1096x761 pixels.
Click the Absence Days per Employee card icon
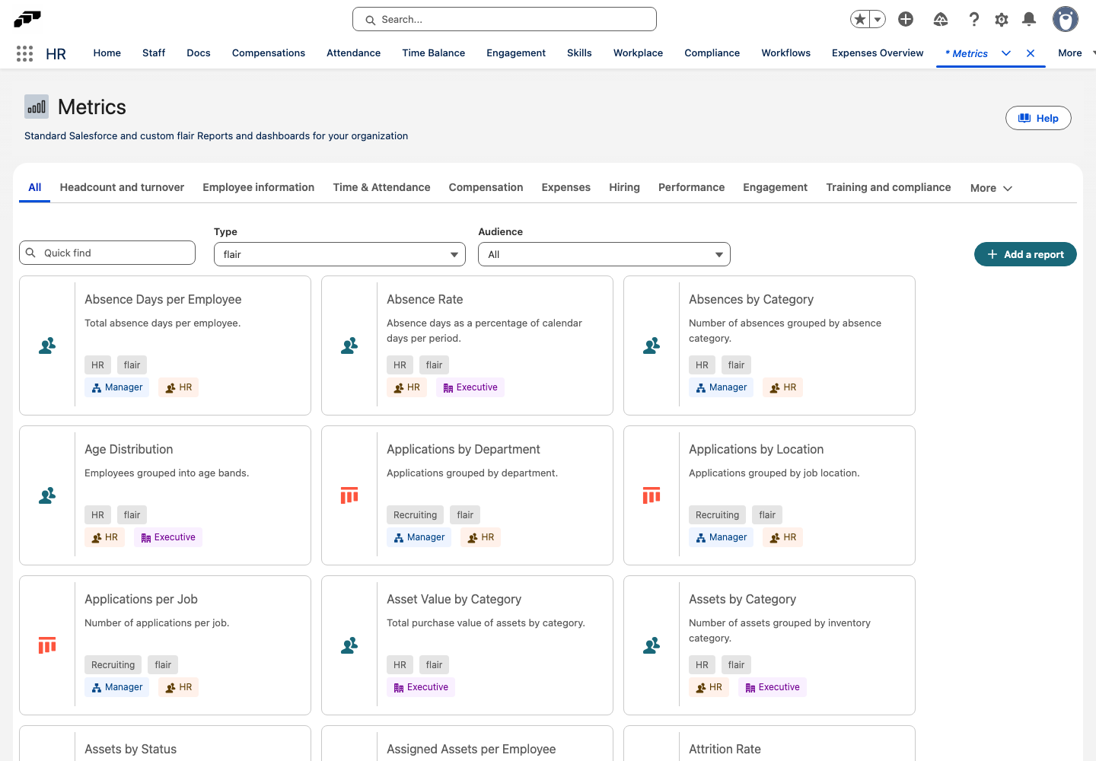tap(47, 345)
